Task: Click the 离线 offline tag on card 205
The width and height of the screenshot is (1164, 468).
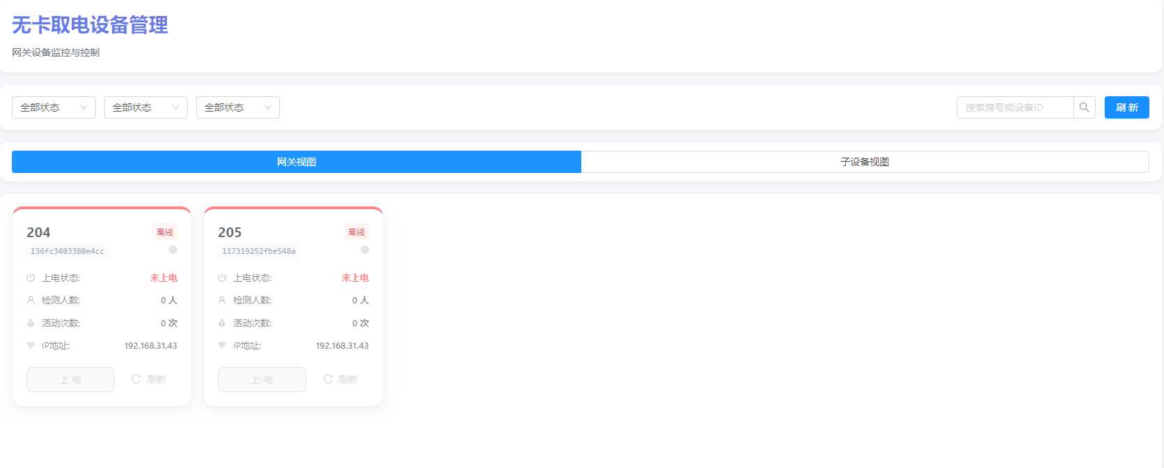Action: 357,232
